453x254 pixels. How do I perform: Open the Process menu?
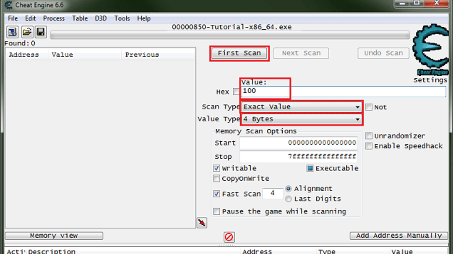click(54, 18)
